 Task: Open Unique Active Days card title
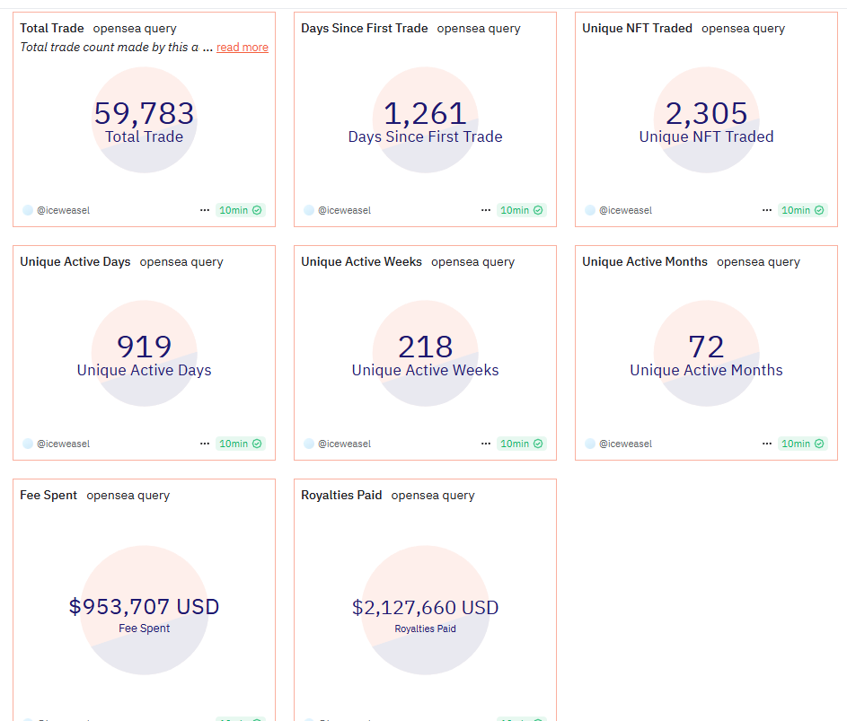[x=75, y=262]
